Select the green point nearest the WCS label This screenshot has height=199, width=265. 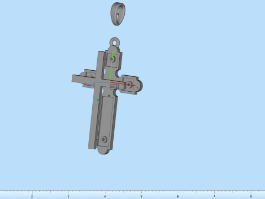click(109, 96)
